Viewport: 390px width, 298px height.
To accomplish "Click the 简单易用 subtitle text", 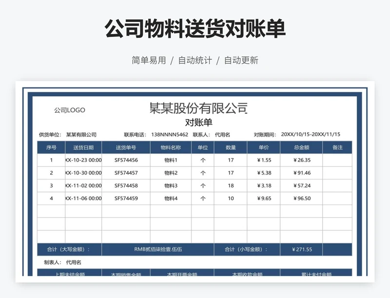I will (149, 60).
